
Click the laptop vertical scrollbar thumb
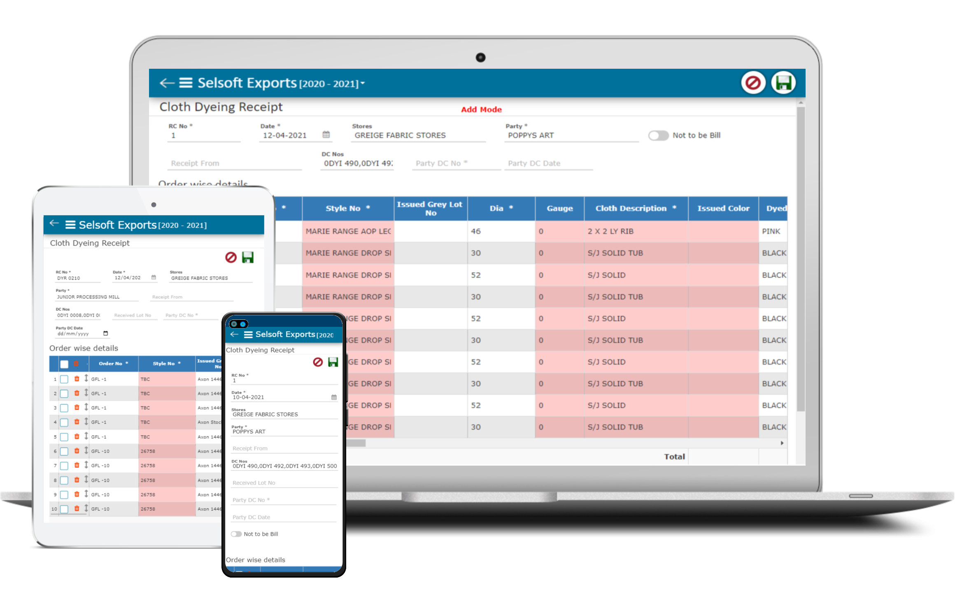[801, 259]
